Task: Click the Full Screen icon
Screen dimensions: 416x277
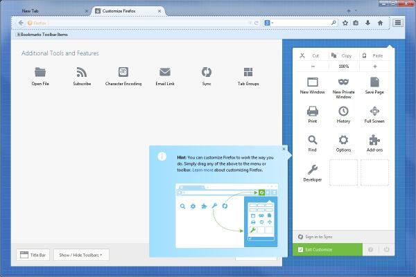Action: 374,111
